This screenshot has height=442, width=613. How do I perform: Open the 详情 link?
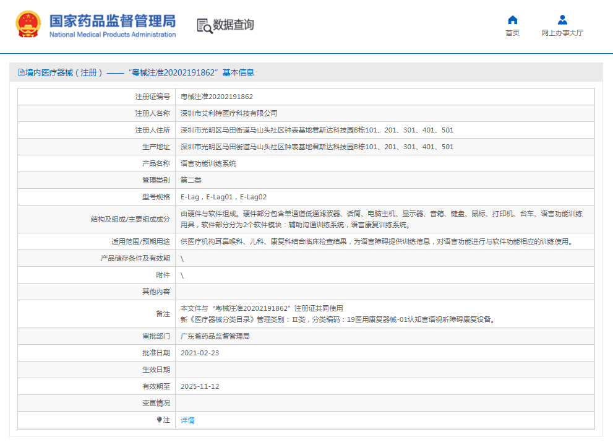[187, 420]
